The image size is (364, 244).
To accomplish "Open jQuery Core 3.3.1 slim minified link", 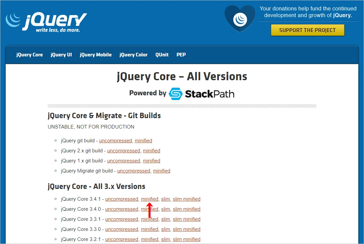I will click(187, 219).
